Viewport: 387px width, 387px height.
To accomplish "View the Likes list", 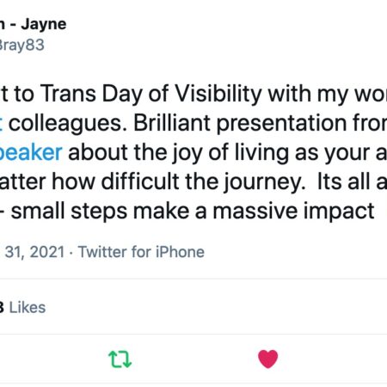I will pyautogui.click(x=28, y=308).
